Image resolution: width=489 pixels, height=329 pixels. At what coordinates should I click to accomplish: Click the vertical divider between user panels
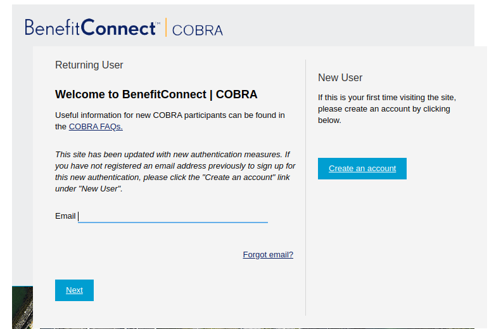point(305,190)
